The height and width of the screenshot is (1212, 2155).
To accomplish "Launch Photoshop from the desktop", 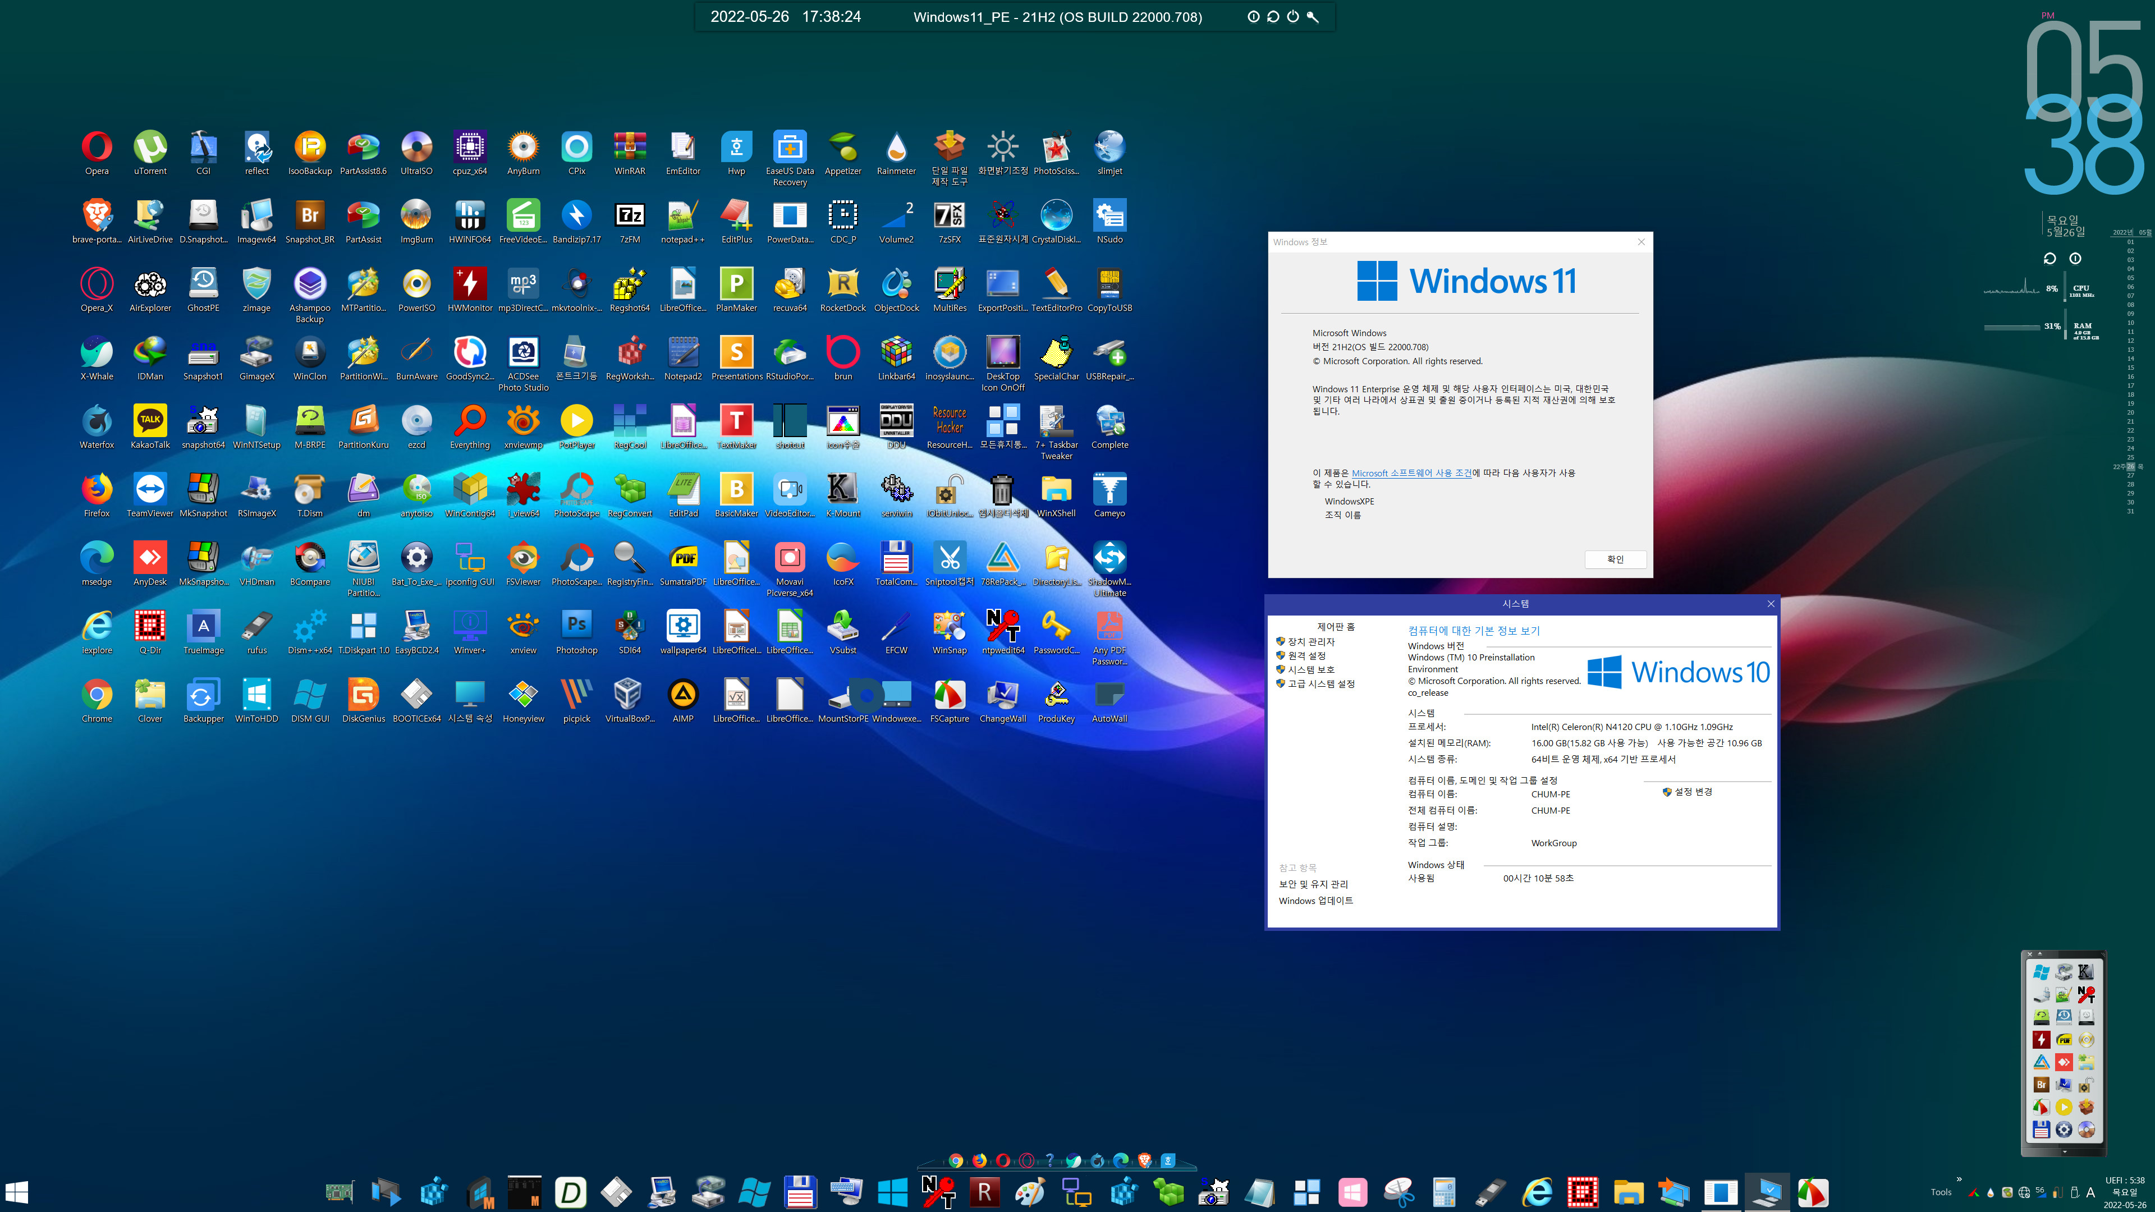I will (576, 632).
